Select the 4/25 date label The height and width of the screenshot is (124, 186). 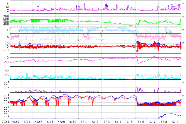point(16,122)
